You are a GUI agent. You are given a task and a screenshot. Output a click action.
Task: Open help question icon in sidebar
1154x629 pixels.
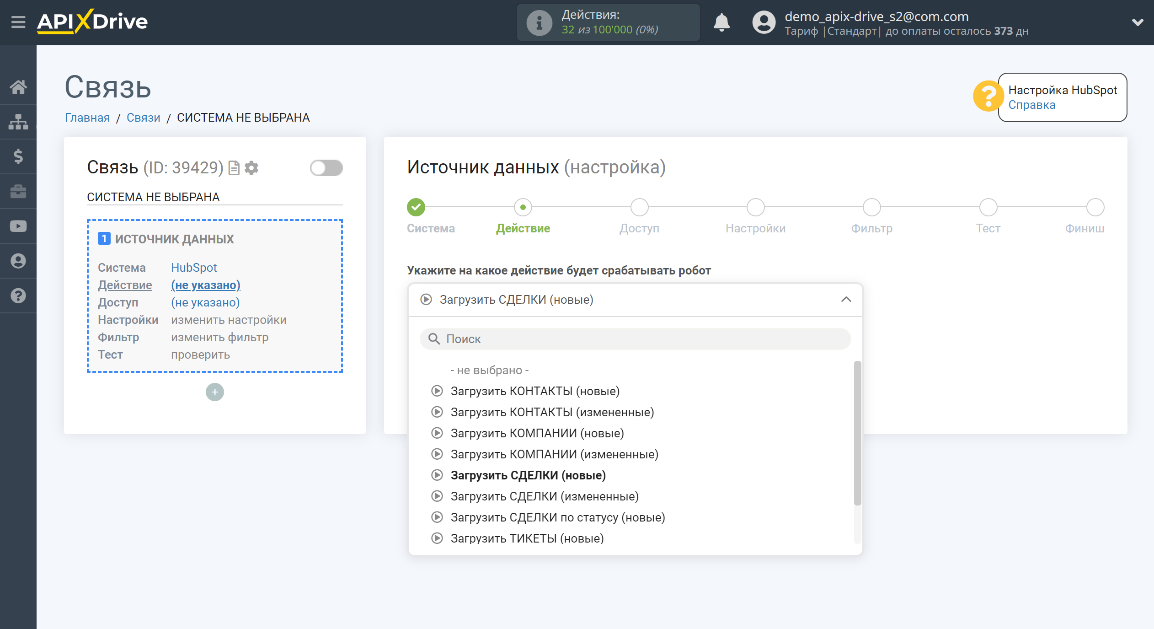[18, 296]
